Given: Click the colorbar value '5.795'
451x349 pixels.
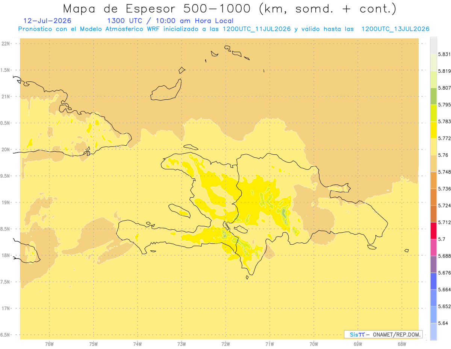Looking at the screenshot, I should pyautogui.click(x=445, y=105).
